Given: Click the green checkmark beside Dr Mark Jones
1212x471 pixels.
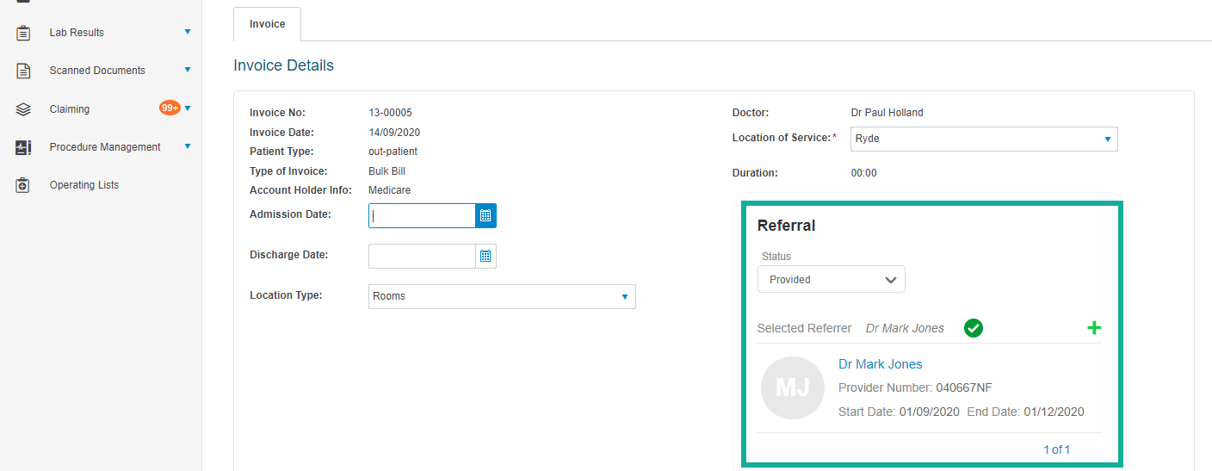Looking at the screenshot, I should pyautogui.click(x=974, y=328).
